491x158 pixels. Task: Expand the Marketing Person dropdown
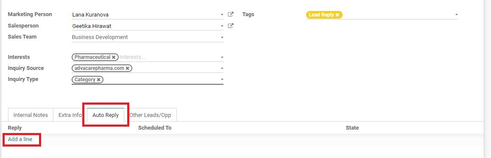pos(222,15)
